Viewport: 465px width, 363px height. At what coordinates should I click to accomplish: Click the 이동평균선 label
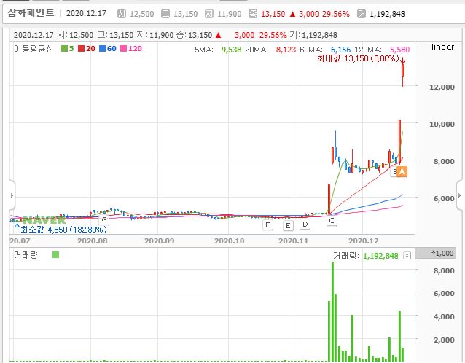tap(34, 49)
